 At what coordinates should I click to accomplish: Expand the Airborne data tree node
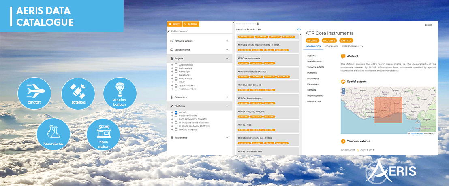pos(172,65)
